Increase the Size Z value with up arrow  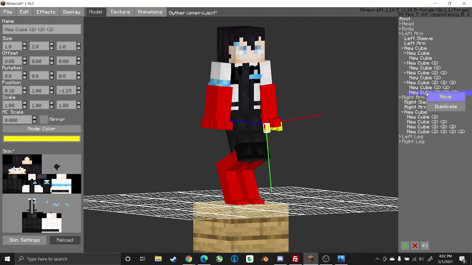coord(79,45)
